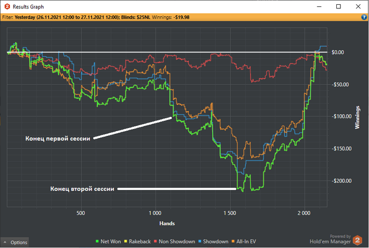The image size is (369, 248).
Task: Click the Blinds $25NL filter text
Action: [x=135, y=17]
